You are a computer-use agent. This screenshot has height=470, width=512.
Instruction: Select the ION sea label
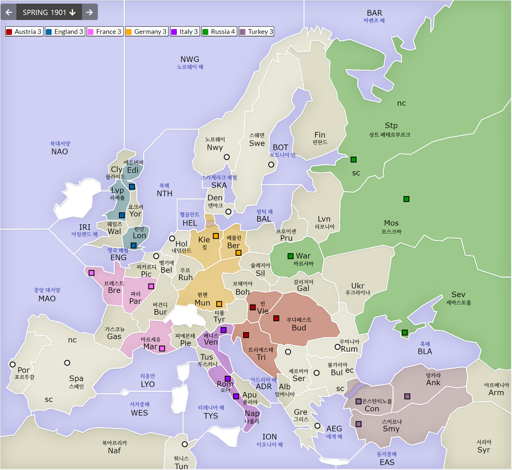(270, 437)
